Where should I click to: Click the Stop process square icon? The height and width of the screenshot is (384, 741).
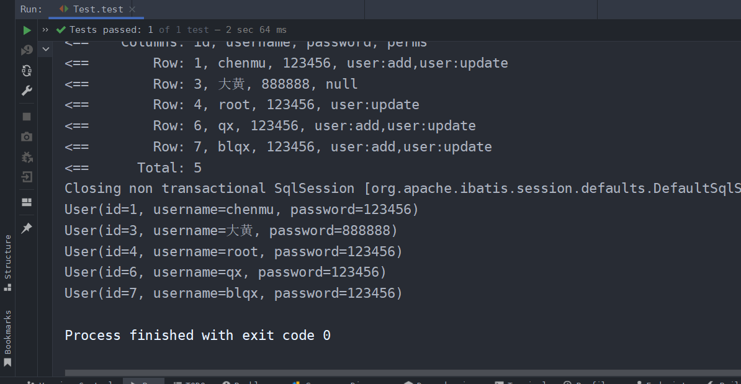point(26,116)
